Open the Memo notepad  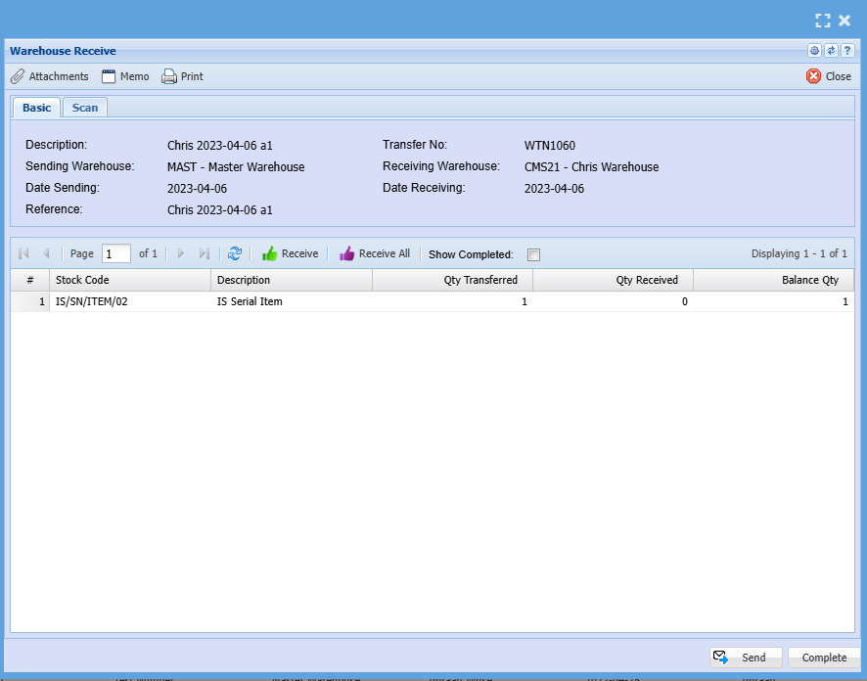[x=125, y=76]
